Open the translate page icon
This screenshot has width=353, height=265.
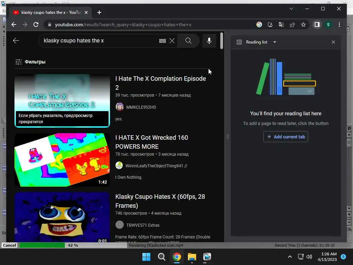tap(281, 24)
